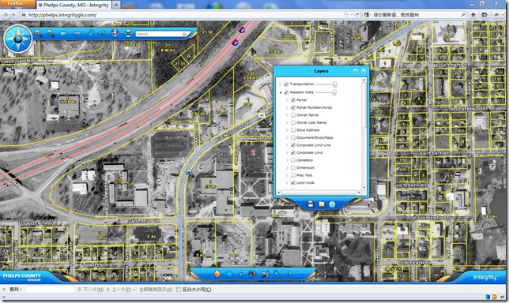Open bookmarks with the star icon
This screenshot has width=509, height=303.
click(229, 274)
